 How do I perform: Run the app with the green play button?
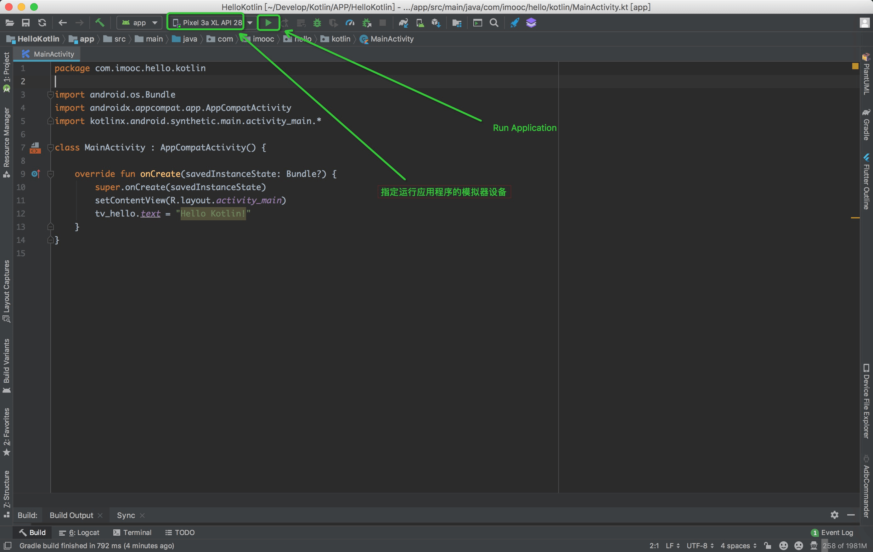coord(268,23)
